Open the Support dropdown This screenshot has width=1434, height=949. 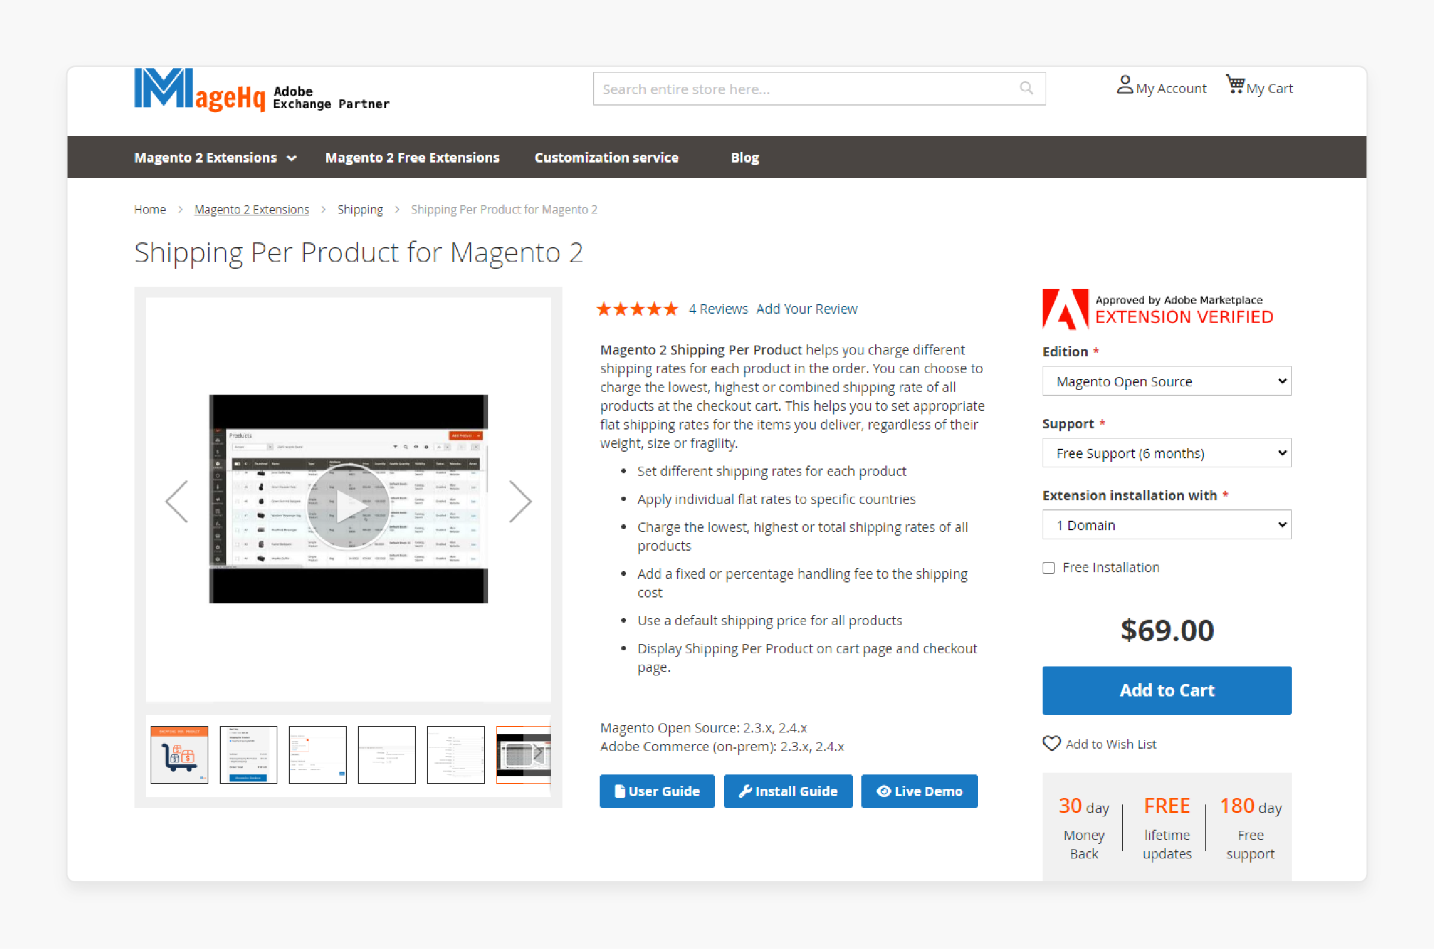1166,453
